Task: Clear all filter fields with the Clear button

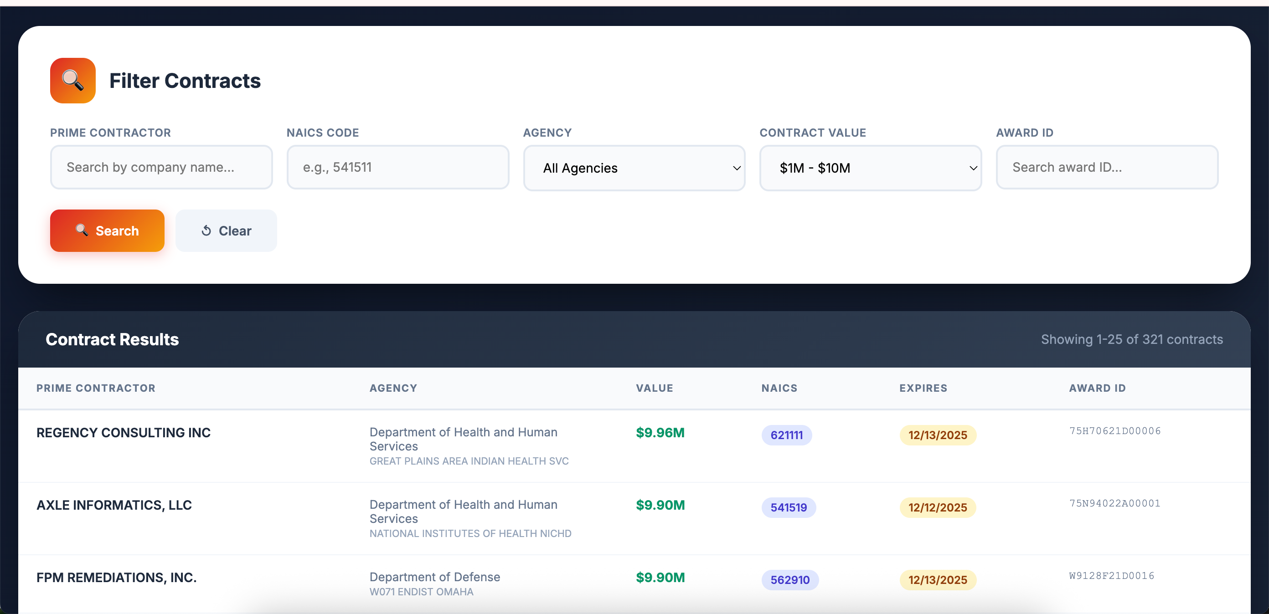Action: pos(226,230)
